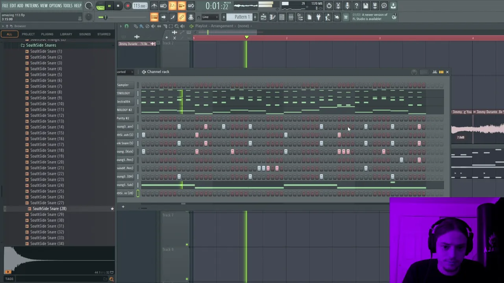Click the main pitch knob
This screenshot has height=283, width=504.
[x=89, y=17]
